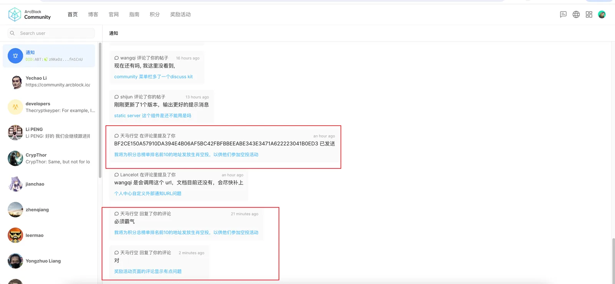Open CrypThor's avatar

tap(15, 158)
